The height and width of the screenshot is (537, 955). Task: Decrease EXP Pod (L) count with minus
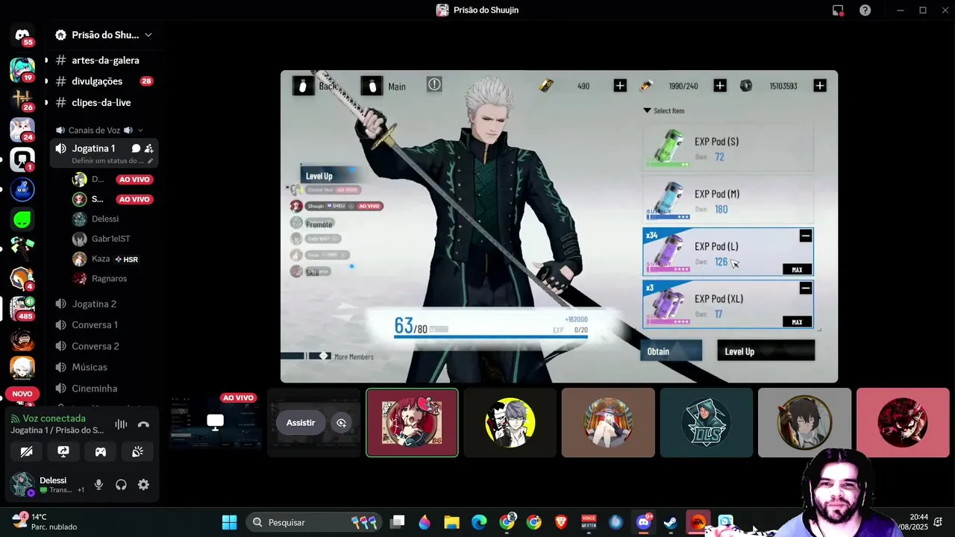805,236
